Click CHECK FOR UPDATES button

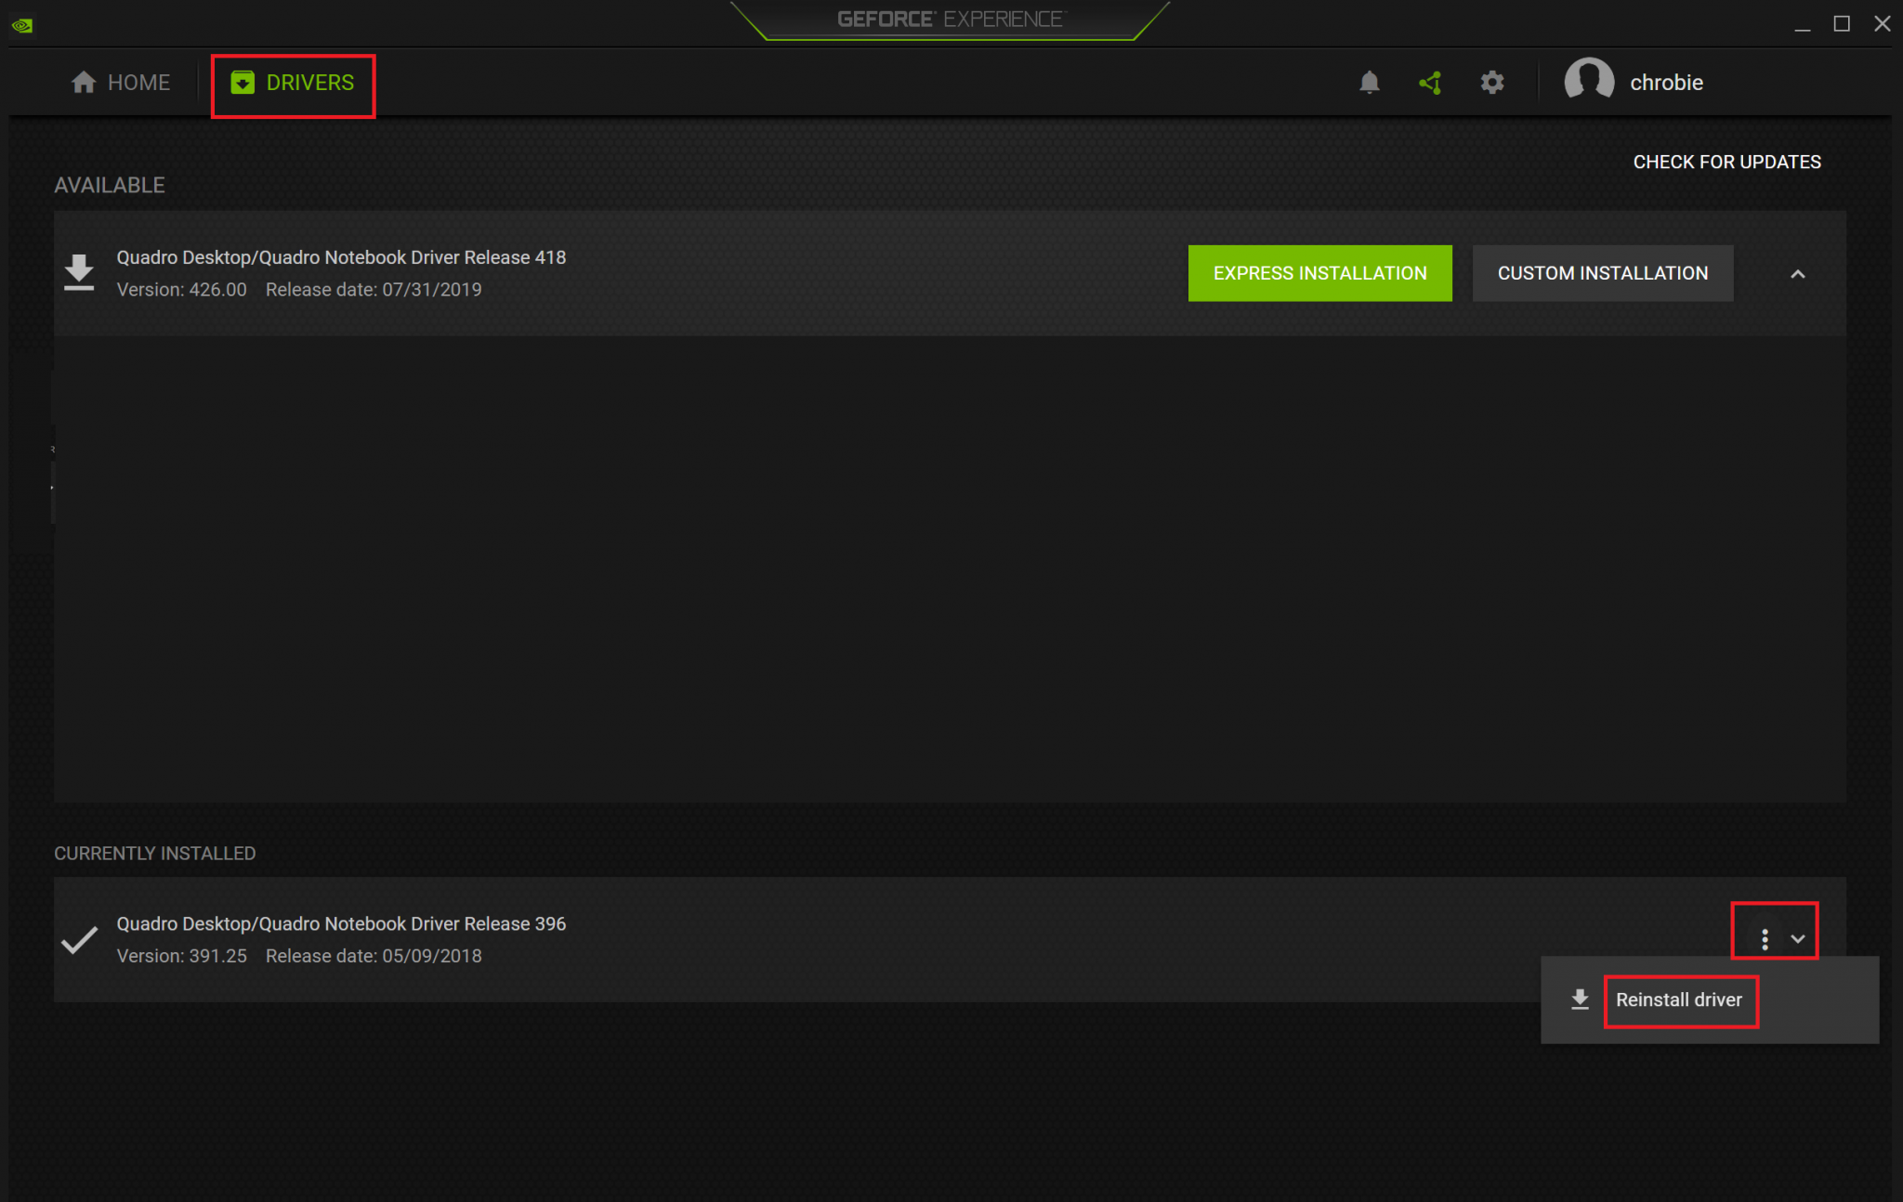[x=1727, y=162]
